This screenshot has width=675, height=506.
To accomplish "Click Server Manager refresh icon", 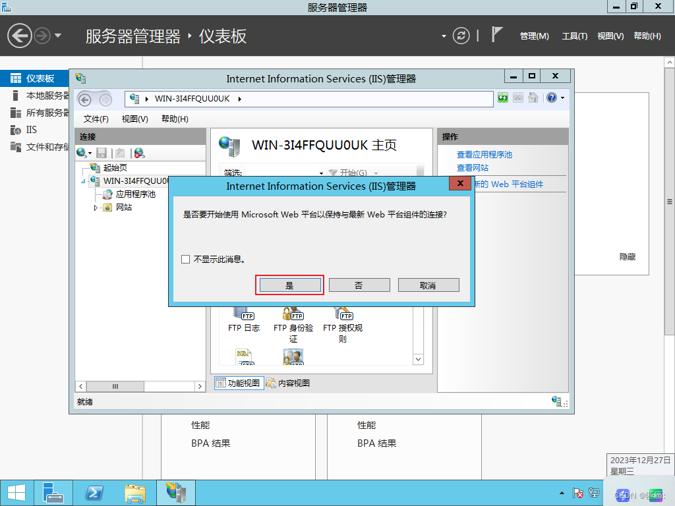I will coord(461,36).
